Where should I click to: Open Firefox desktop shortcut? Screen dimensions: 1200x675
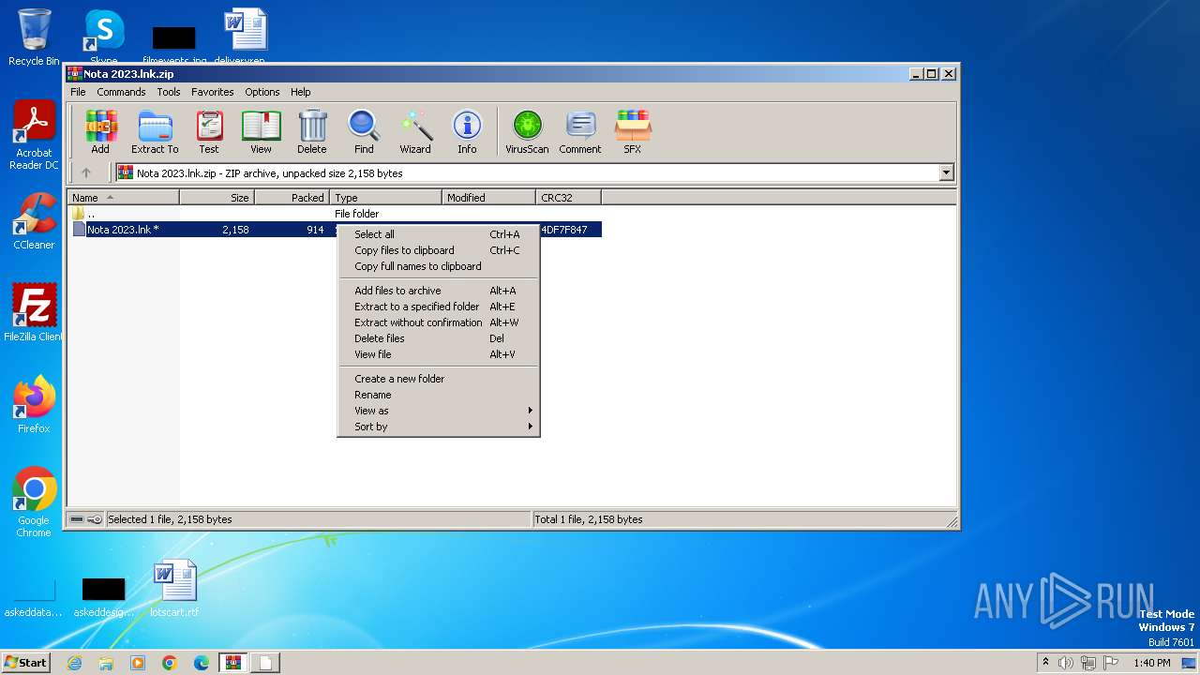[x=34, y=405]
